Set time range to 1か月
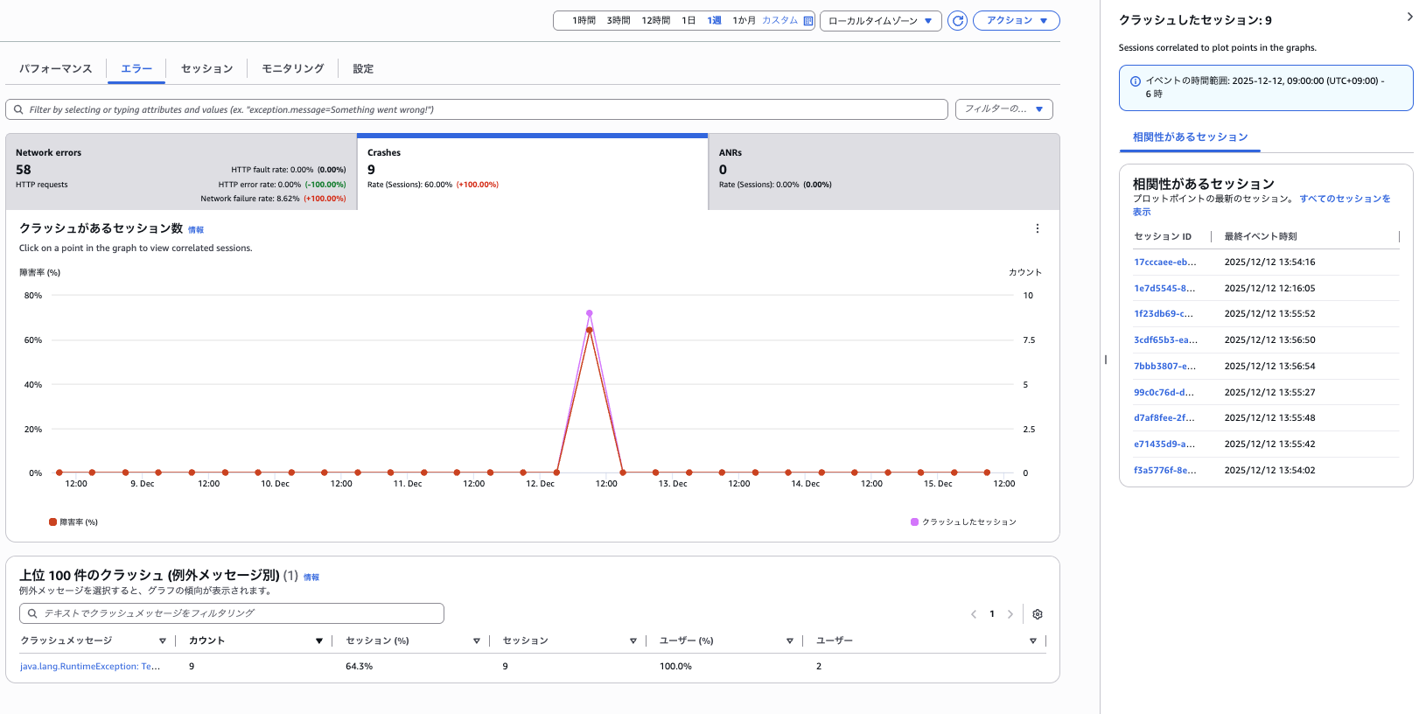This screenshot has height=714, width=1419. pos(744,21)
